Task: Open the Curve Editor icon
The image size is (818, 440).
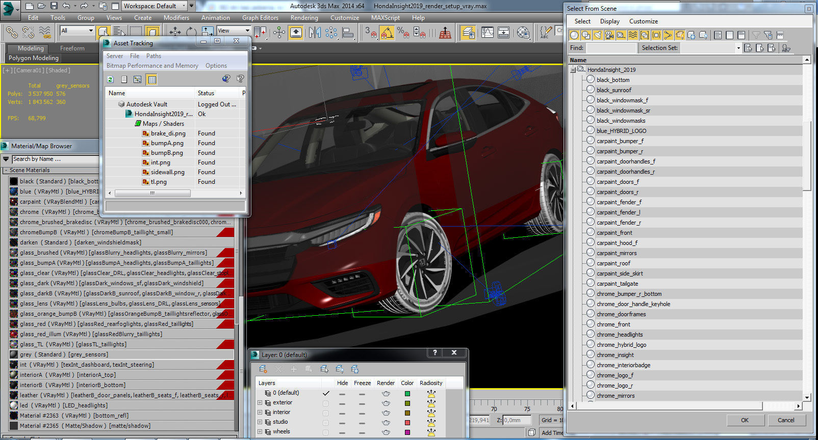Action: (488, 33)
